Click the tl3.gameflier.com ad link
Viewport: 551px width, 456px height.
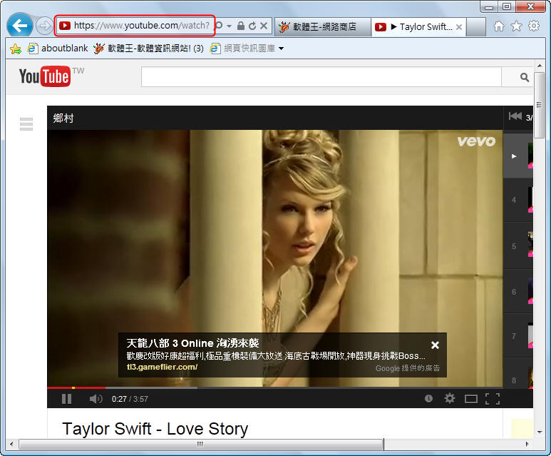pos(162,367)
